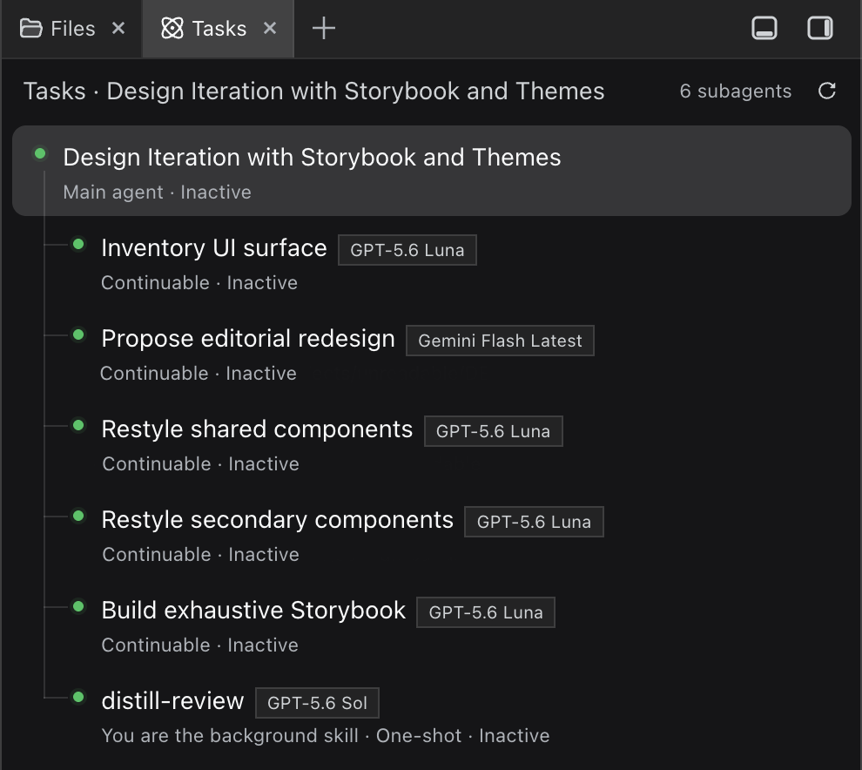Switch to the Files tab
Viewport: 862px width, 770px height.
click(72, 29)
